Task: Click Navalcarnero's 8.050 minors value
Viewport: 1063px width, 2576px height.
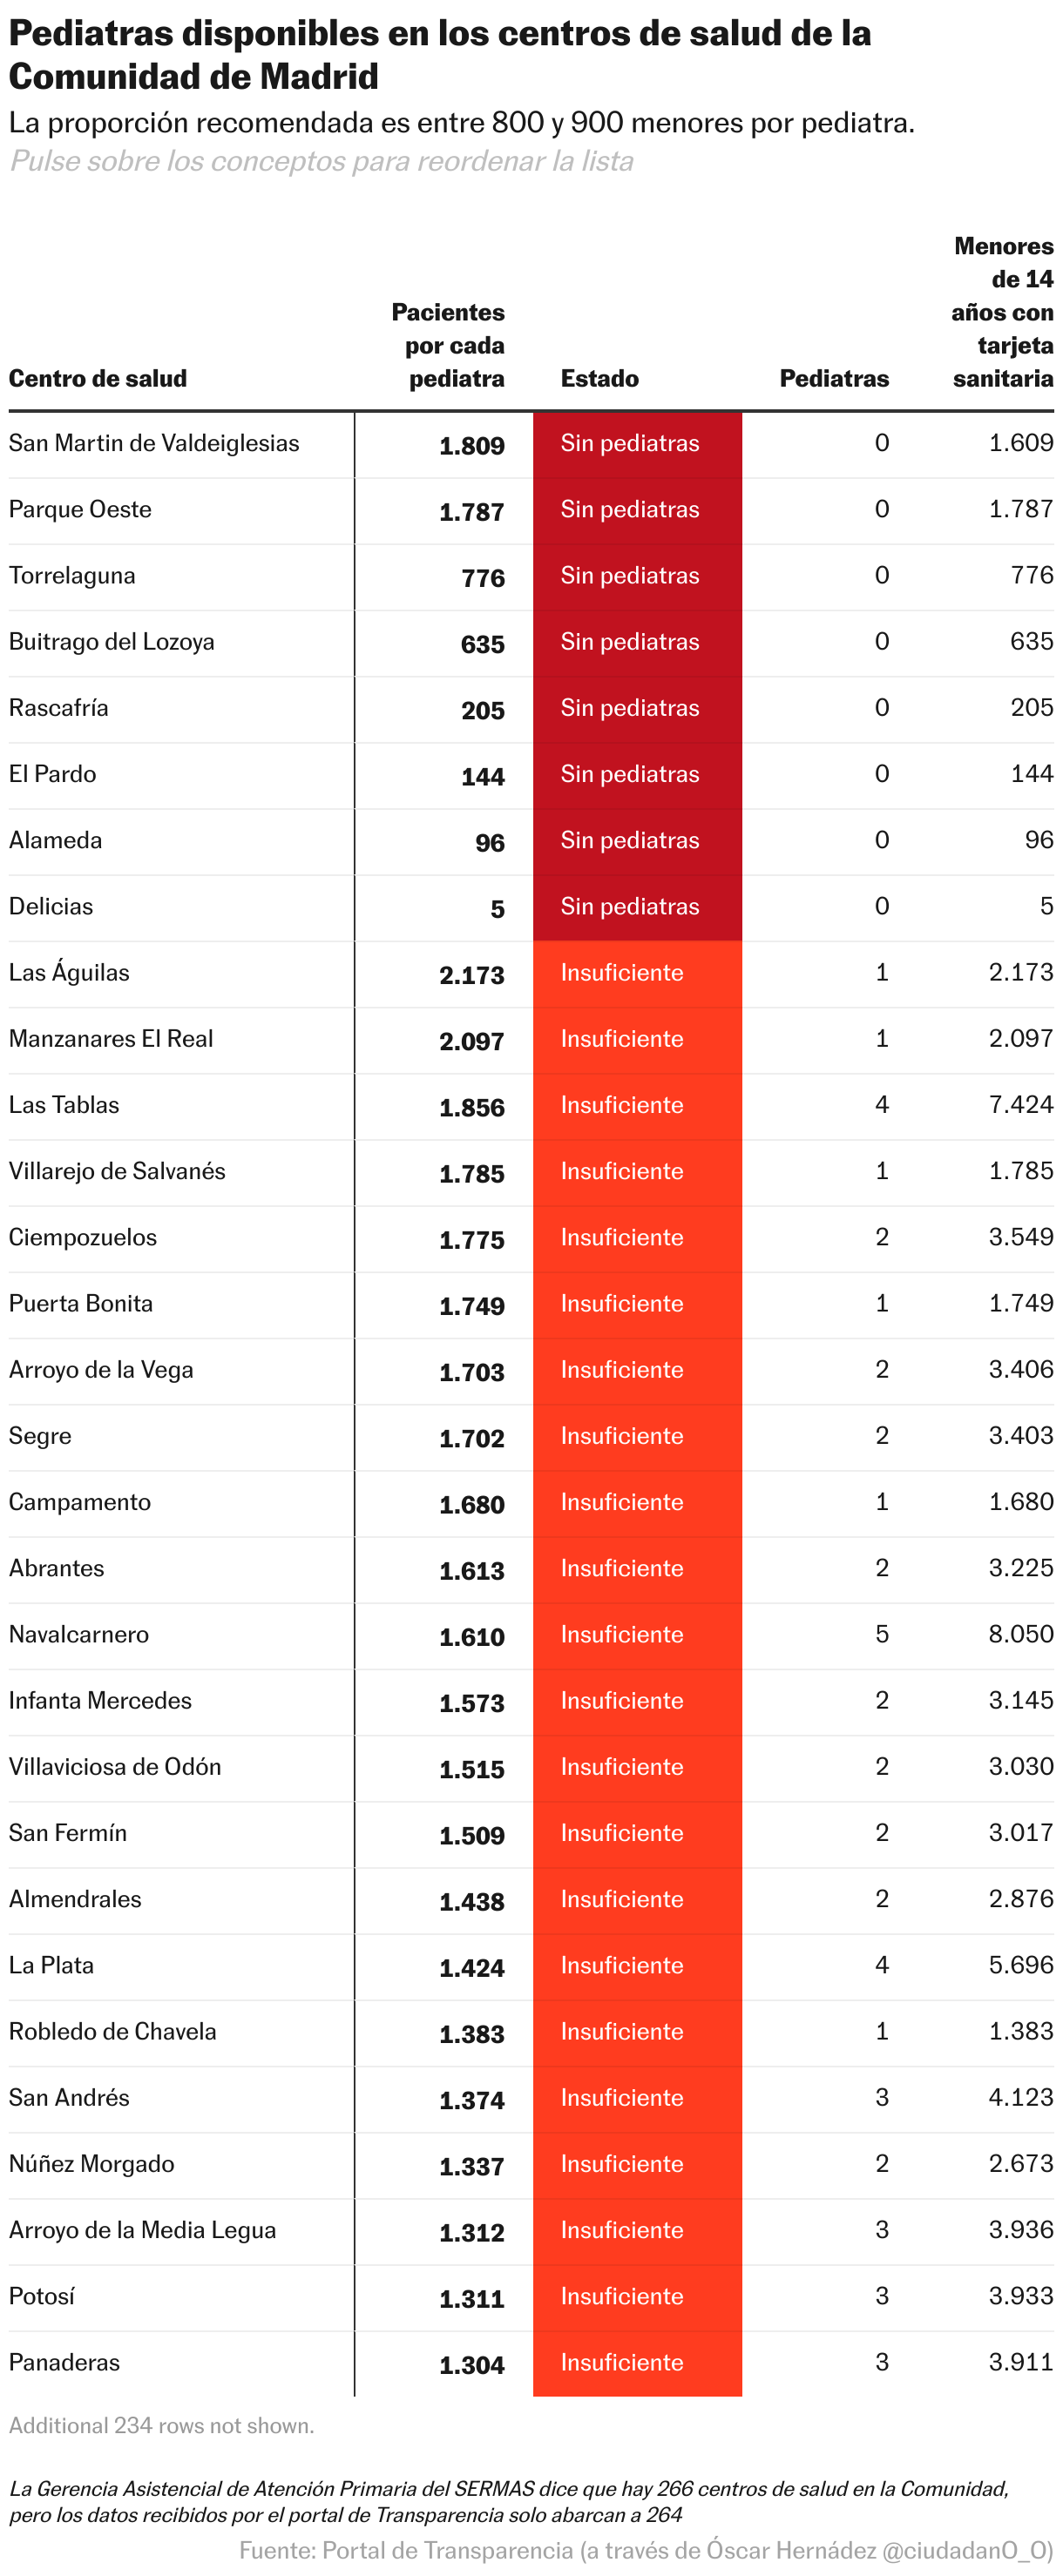Action: tap(1020, 1634)
